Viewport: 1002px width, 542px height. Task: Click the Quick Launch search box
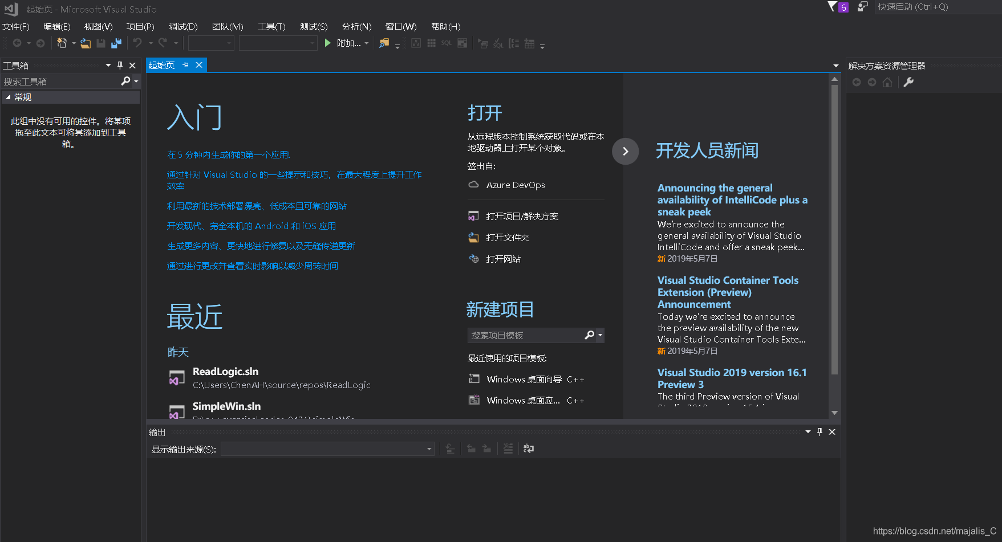click(938, 7)
